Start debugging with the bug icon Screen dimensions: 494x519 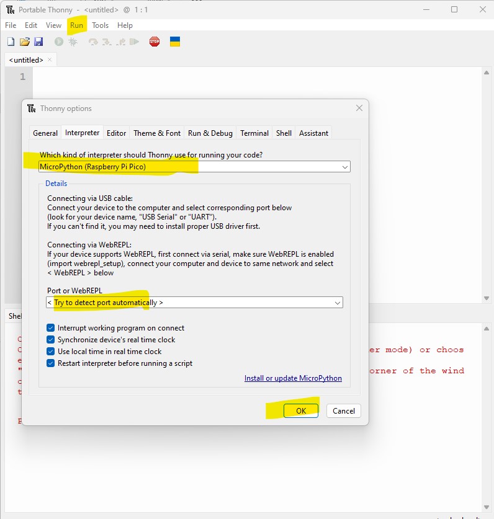(x=73, y=42)
